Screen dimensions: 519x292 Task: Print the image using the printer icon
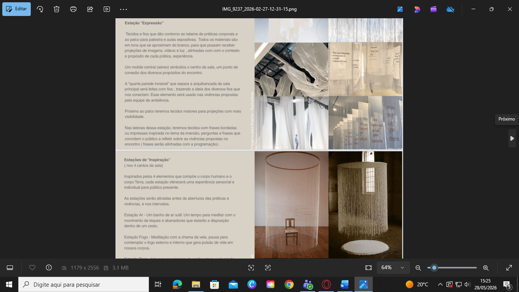click(73, 9)
